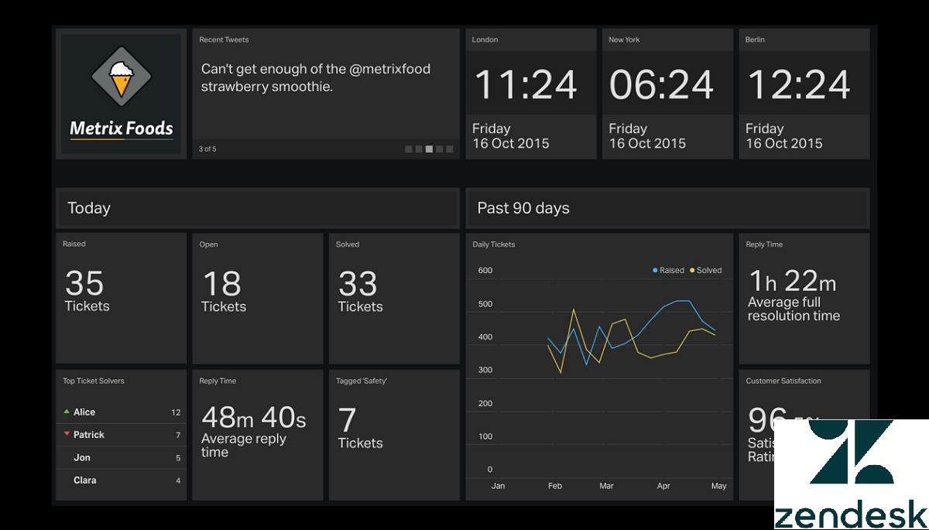The height and width of the screenshot is (530, 929).
Task: Jump to the last tweet pagination dot
Action: tap(450, 149)
